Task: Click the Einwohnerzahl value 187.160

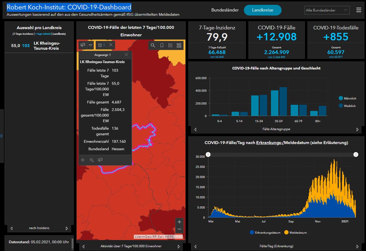Action: pyautogui.click(x=119, y=141)
